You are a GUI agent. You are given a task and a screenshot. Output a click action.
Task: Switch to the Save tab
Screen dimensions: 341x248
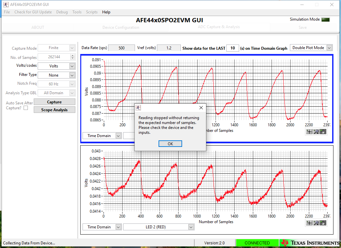tap(302, 27)
